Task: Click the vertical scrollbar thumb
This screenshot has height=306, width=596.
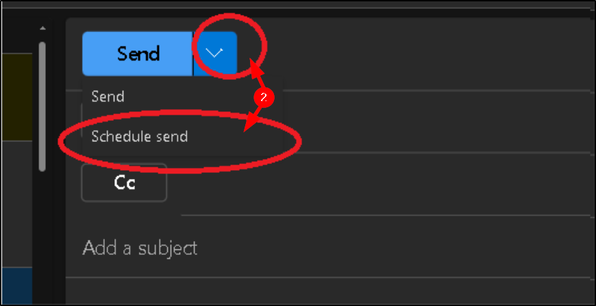Action: 42,107
